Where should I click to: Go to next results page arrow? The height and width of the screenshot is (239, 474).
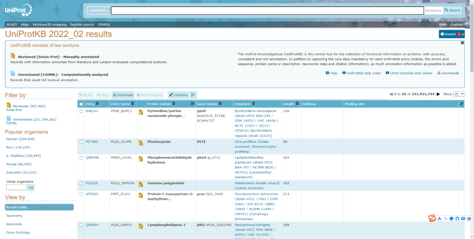438,94
